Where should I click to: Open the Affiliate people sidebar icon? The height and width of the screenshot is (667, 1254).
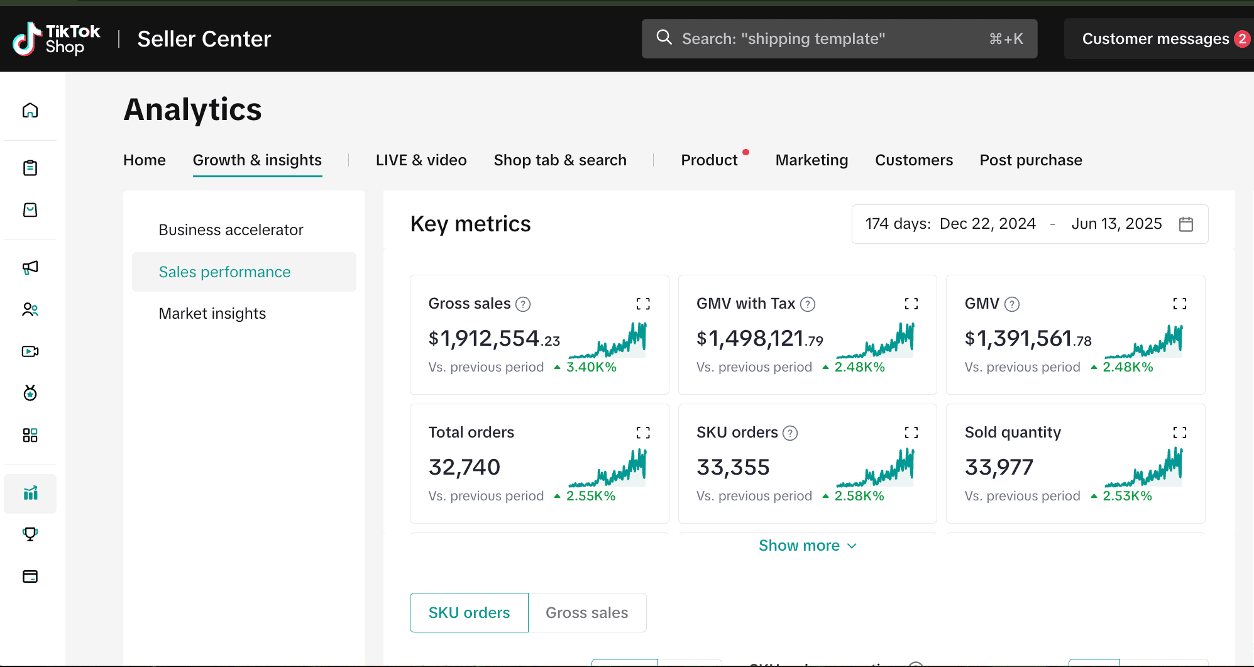[30, 310]
